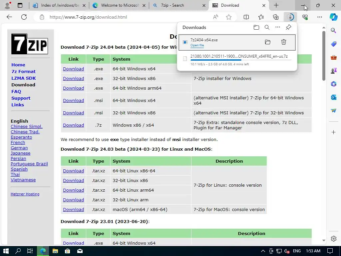
Task: Download 64-bit Windows x64 .exe installer
Action: [x=73, y=69]
